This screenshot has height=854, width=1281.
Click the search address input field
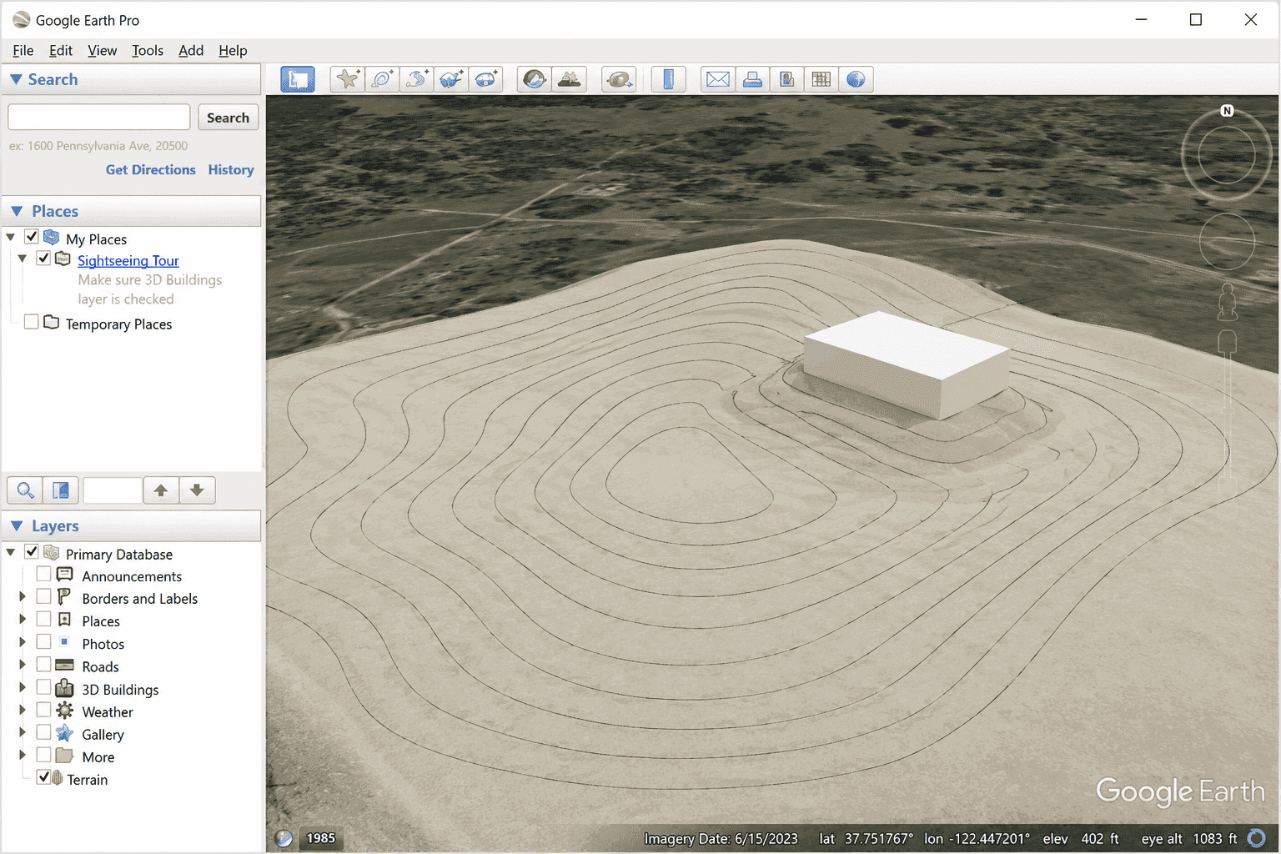99,117
